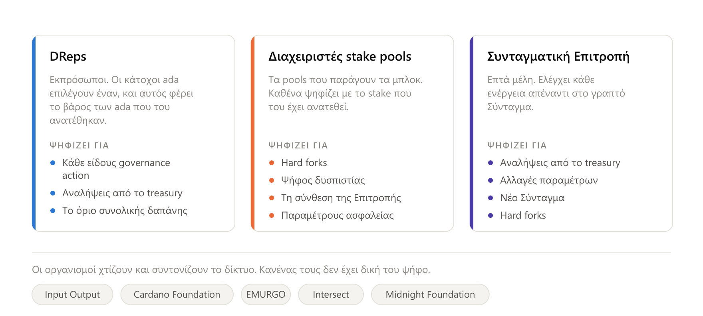Image resolution: width=703 pixels, height=316 pixels.
Task: Click the Διαχειριστές stake pools heading
Action: pos(340,57)
